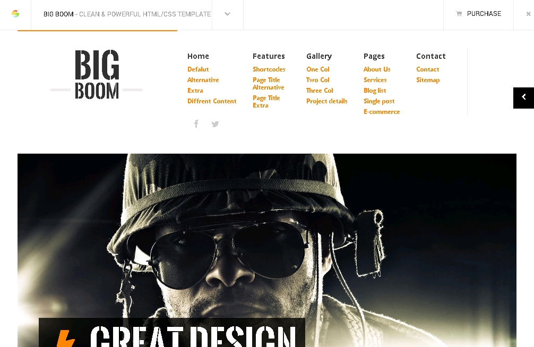This screenshot has width=534, height=347.
Task: Close the preview bar with the X
Action: [528, 14]
